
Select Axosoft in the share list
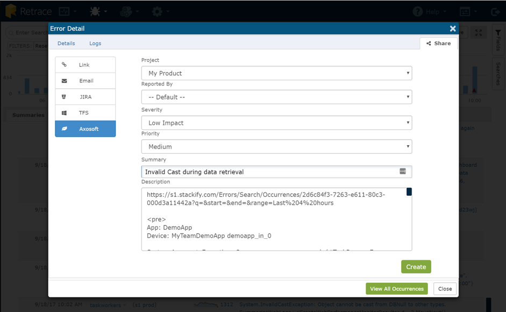pos(85,129)
